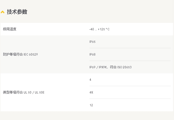The width and height of the screenshot is (174, 120).
Task: Click the IEC 60529 standard number
Action: point(31,55)
